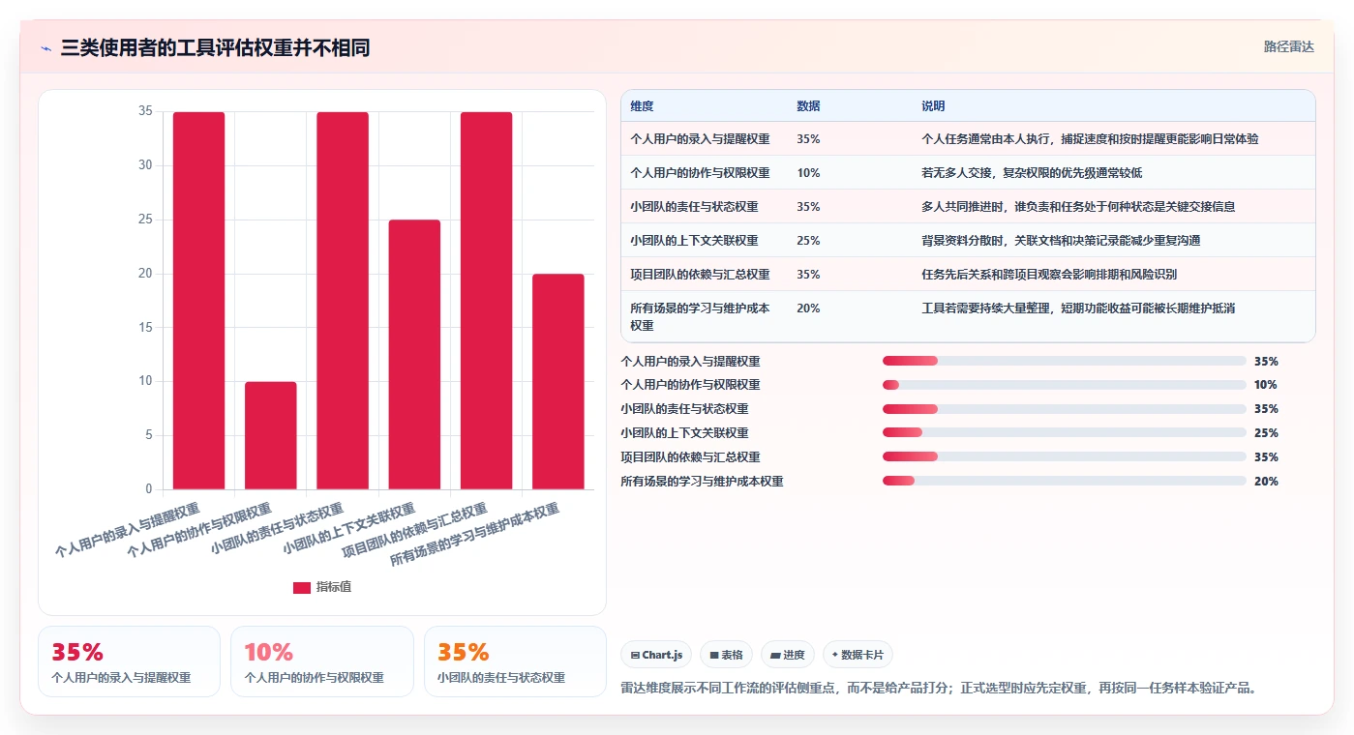
Task: Click the y-axis label 20
Action: pyautogui.click(x=145, y=274)
